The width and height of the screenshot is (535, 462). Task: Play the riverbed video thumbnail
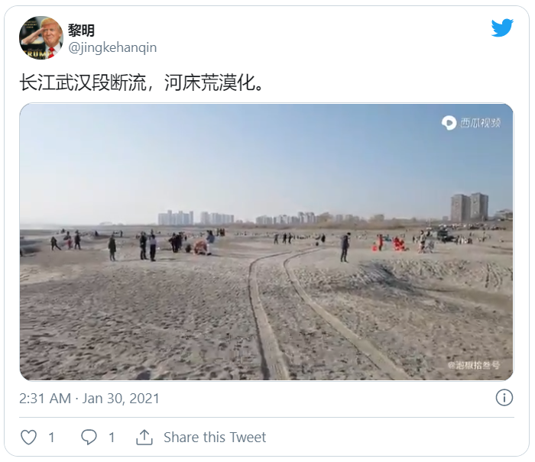[x=267, y=242]
